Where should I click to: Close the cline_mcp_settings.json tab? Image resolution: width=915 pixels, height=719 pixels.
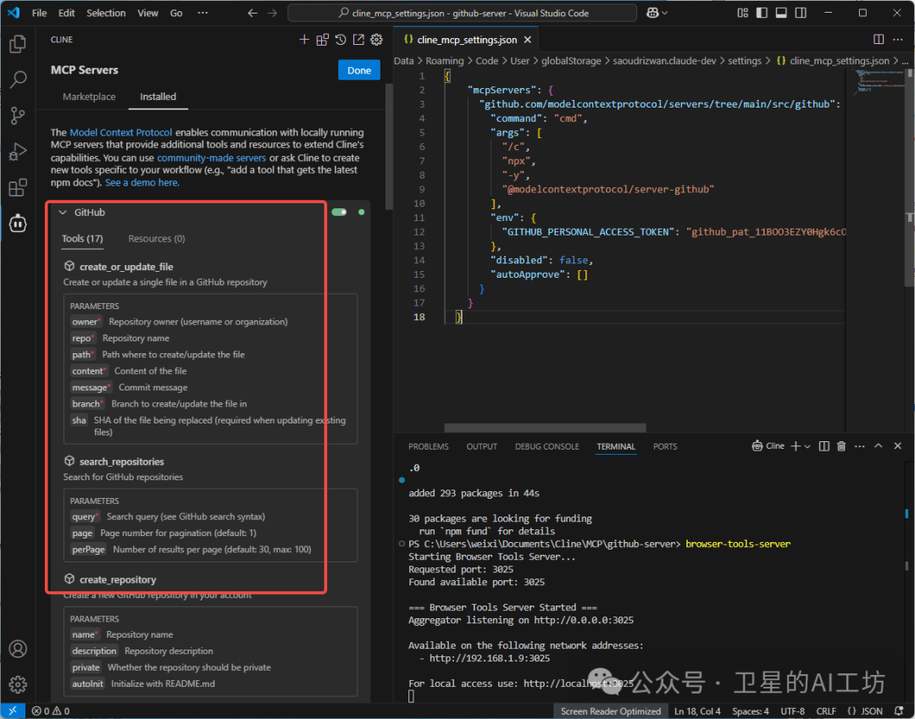tap(528, 40)
